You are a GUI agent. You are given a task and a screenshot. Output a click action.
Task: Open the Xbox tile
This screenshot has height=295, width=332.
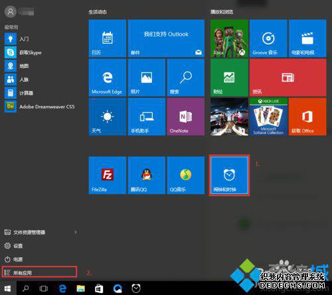pyautogui.click(x=229, y=39)
